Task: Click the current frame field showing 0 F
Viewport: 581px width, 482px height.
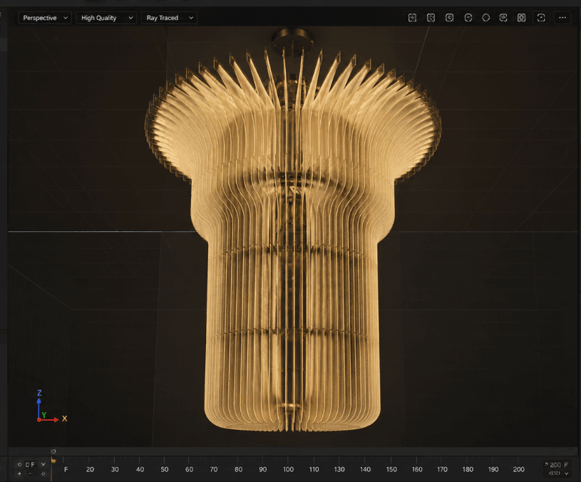Action: pos(30,465)
